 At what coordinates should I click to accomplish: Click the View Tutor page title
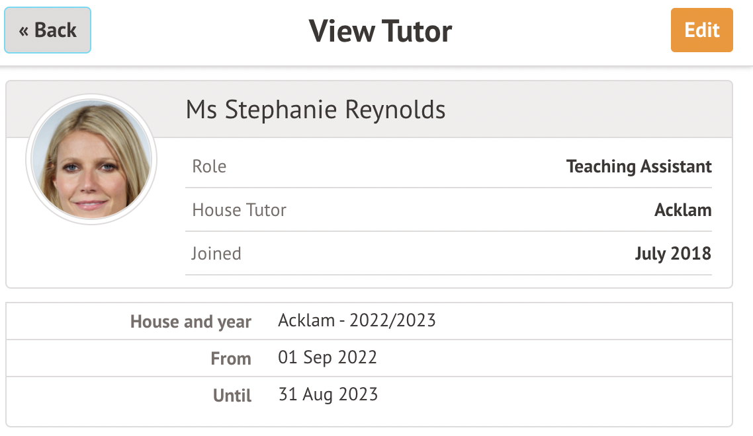[x=380, y=31]
